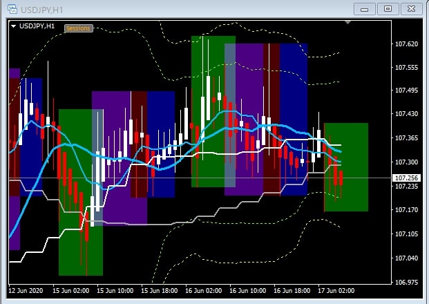Select the 15 Jun 02:00 time axis label

[70, 291]
